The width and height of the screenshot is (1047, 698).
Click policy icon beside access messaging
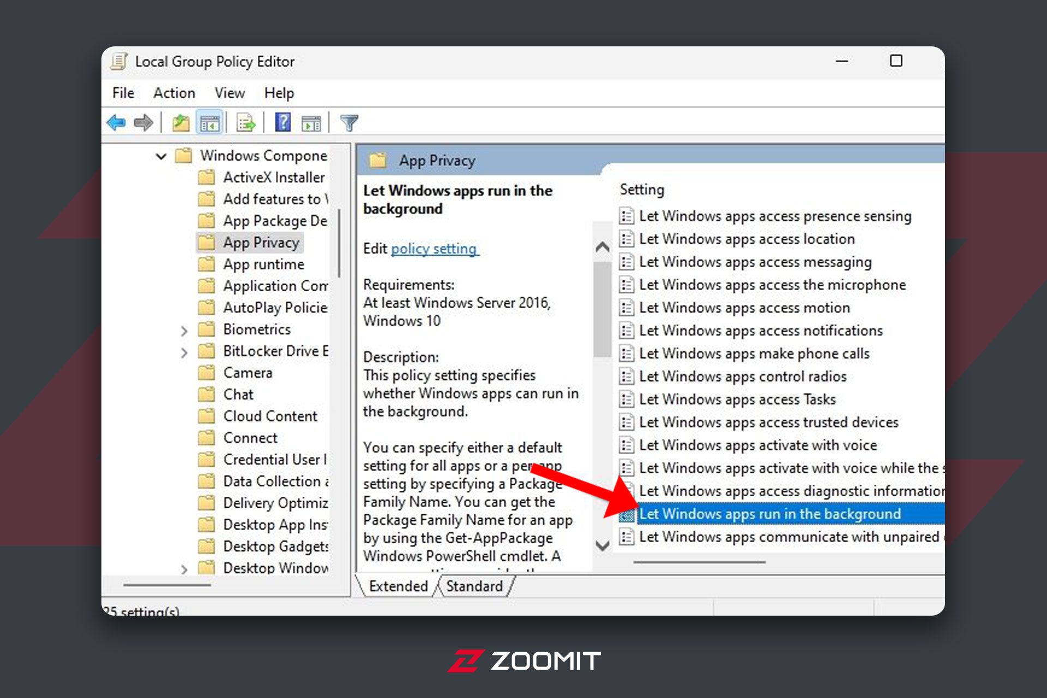coord(627,262)
